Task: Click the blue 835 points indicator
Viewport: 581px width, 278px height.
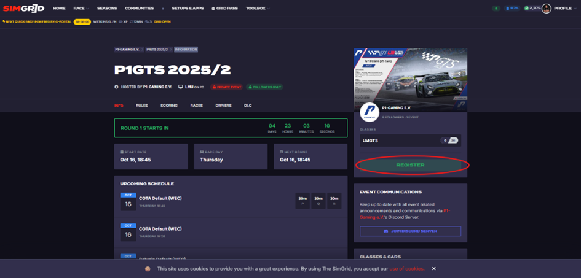Action: point(512,8)
